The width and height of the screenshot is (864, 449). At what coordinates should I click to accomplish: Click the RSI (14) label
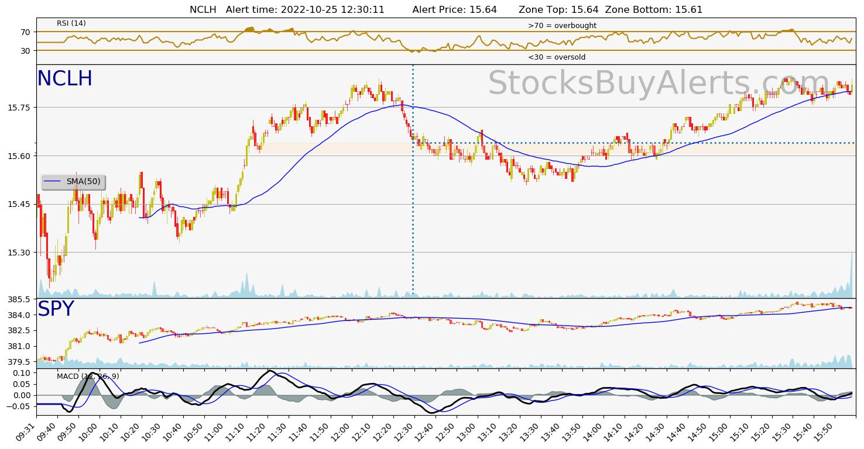pos(71,23)
